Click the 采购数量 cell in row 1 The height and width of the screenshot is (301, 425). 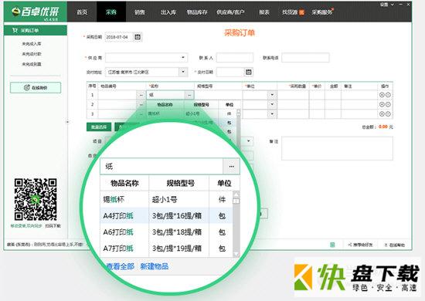click(293, 95)
